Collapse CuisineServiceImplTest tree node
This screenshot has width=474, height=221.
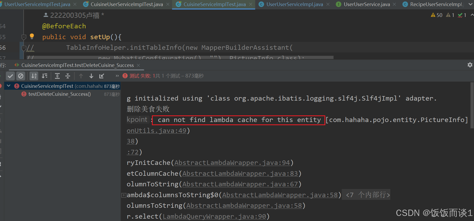8,86
